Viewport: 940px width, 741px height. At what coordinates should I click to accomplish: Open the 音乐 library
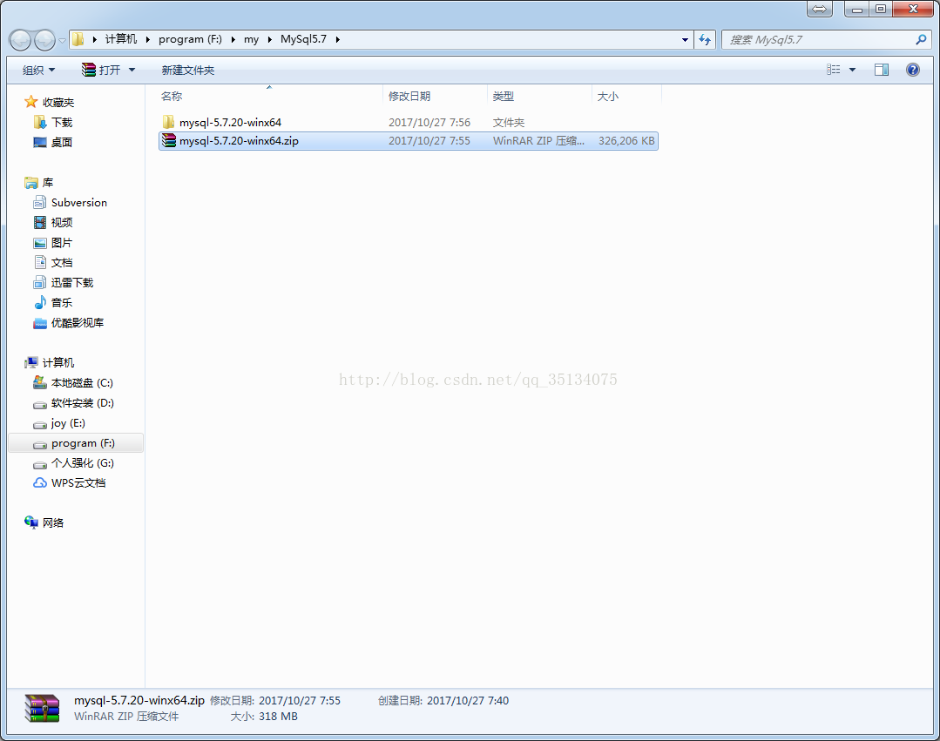[x=62, y=302]
